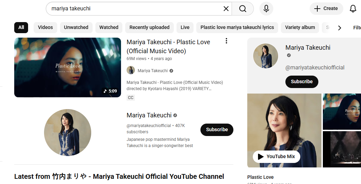This screenshot has width=361, height=184.
Task: Click the 5:09 duration badge on thumbnail
Action: [x=110, y=91]
